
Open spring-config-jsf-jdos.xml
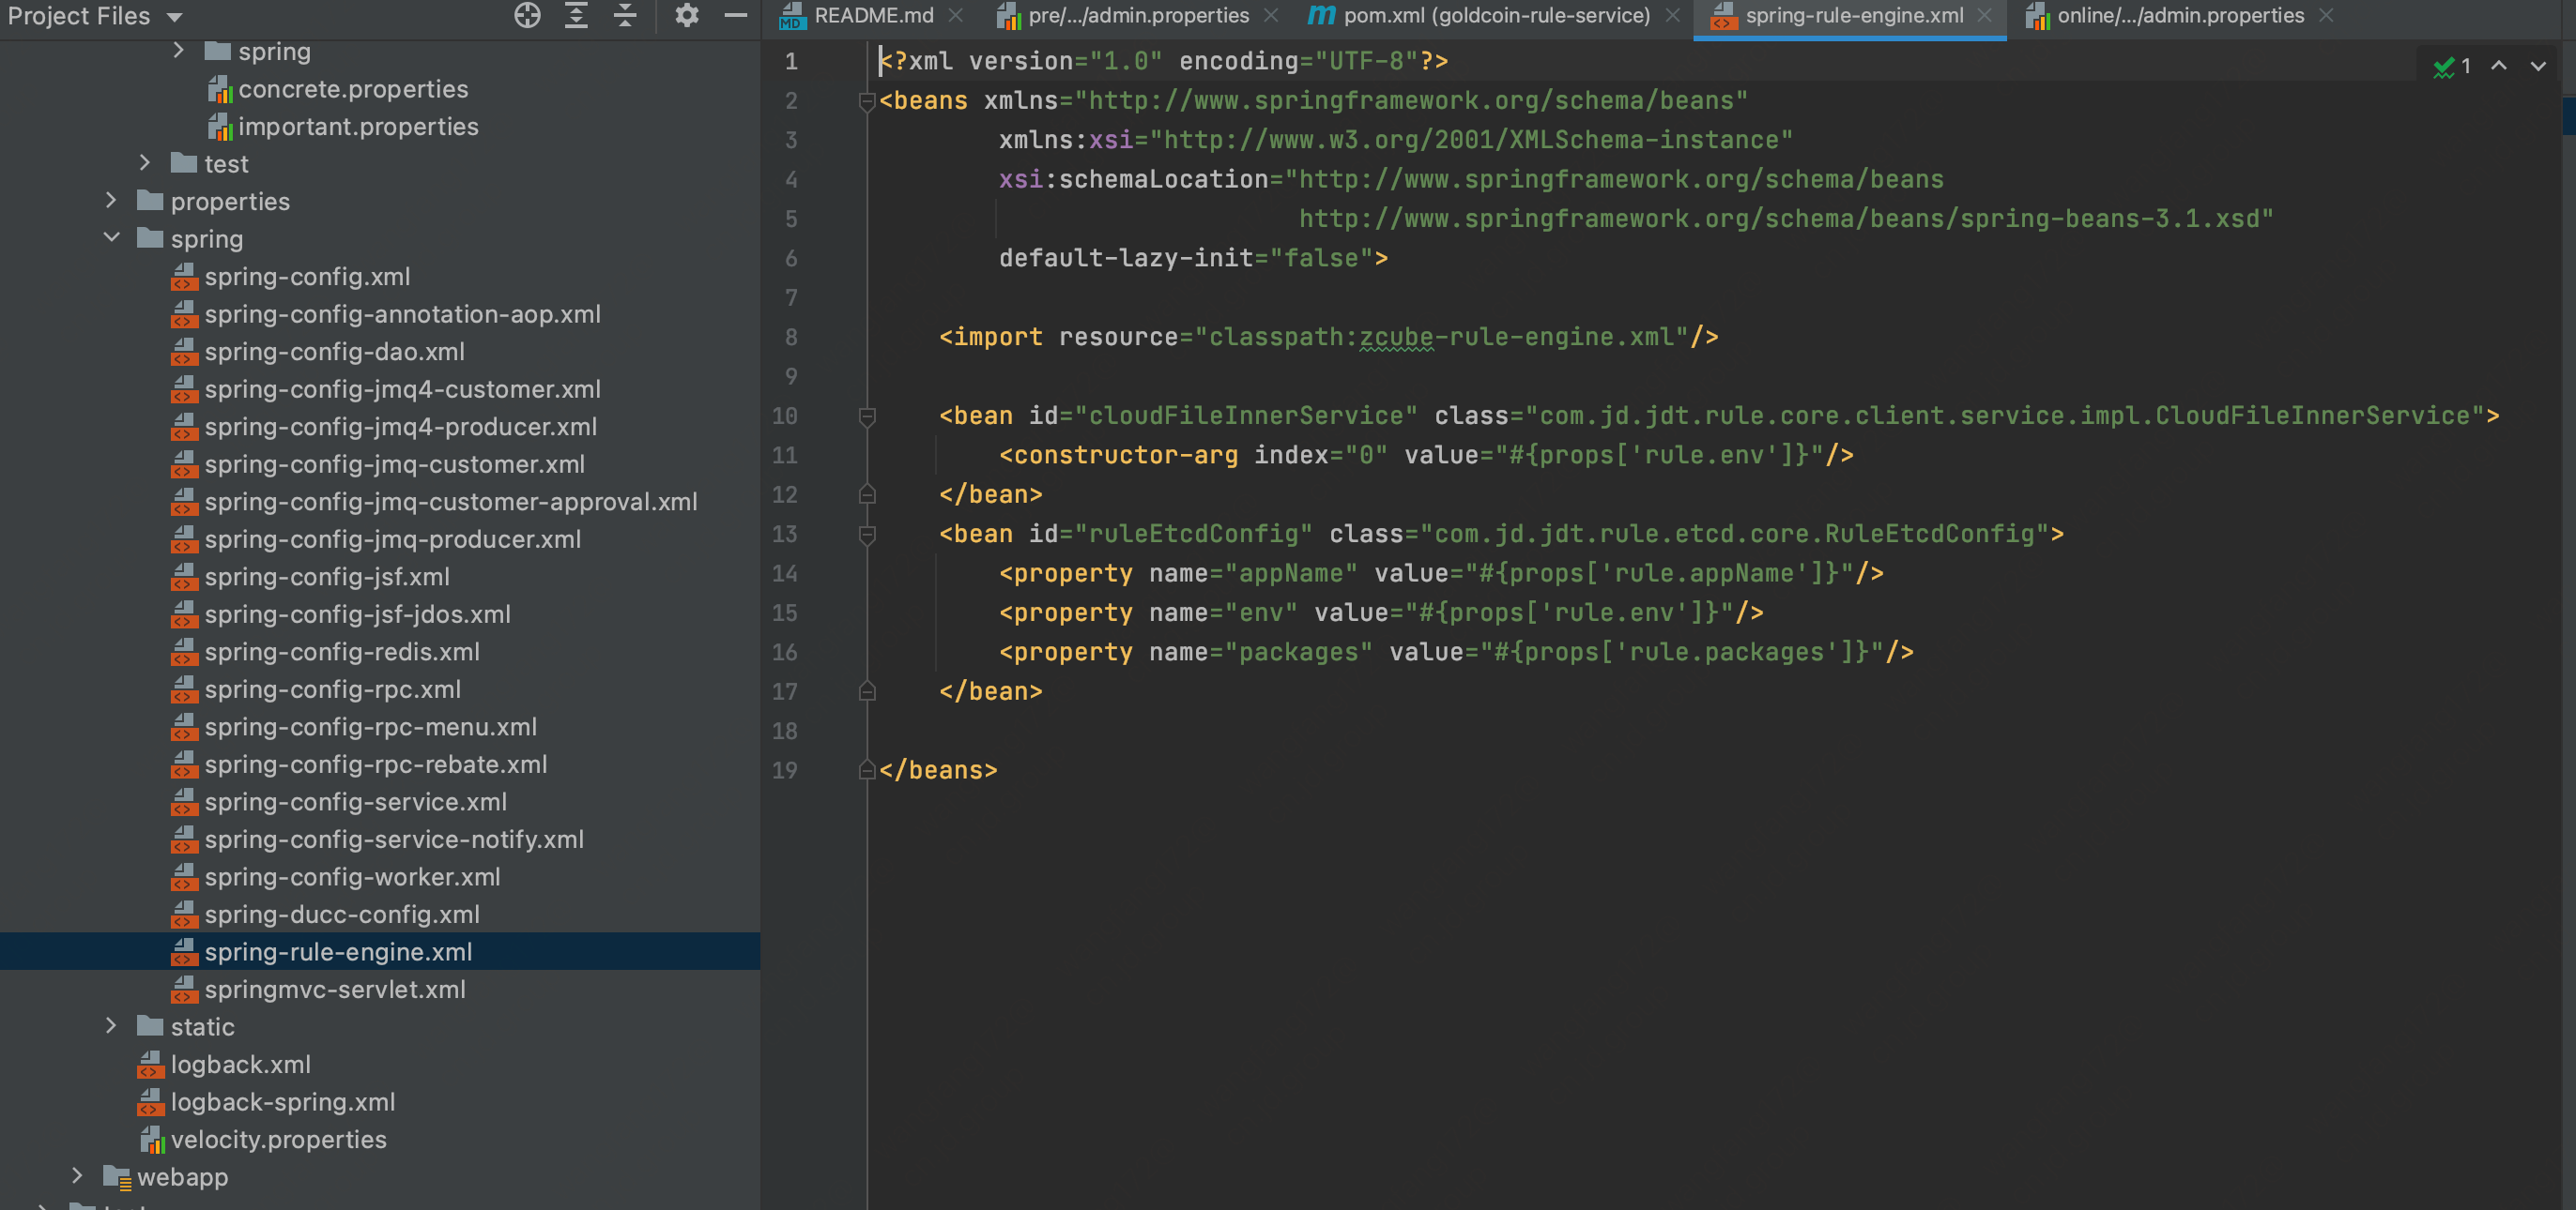pos(357,613)
